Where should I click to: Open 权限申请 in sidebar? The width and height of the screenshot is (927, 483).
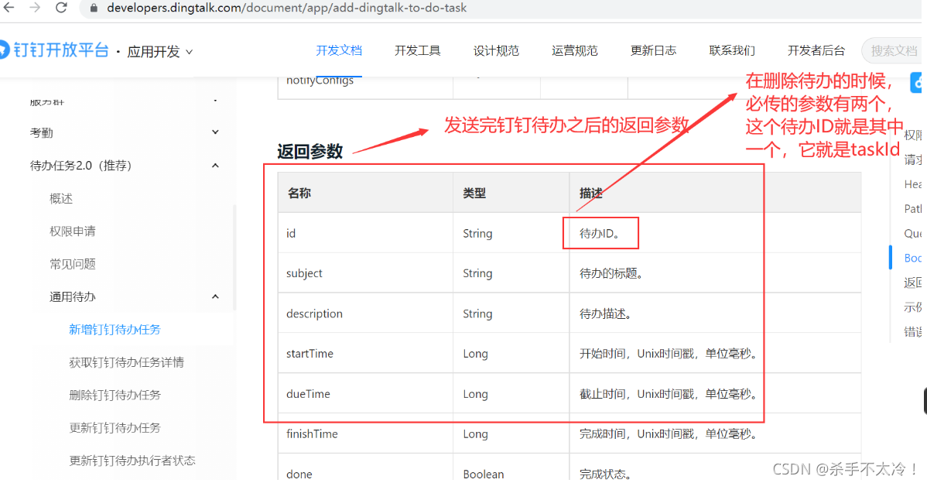(73, 231)
